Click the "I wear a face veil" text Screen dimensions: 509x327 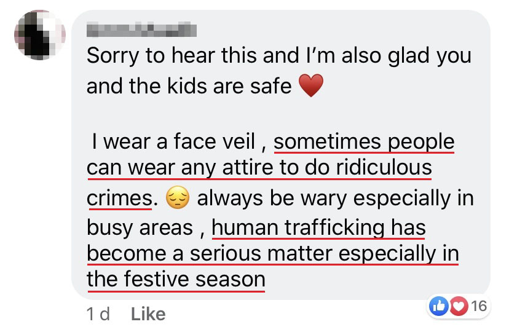pyautogui.click(x=172, y=142)
